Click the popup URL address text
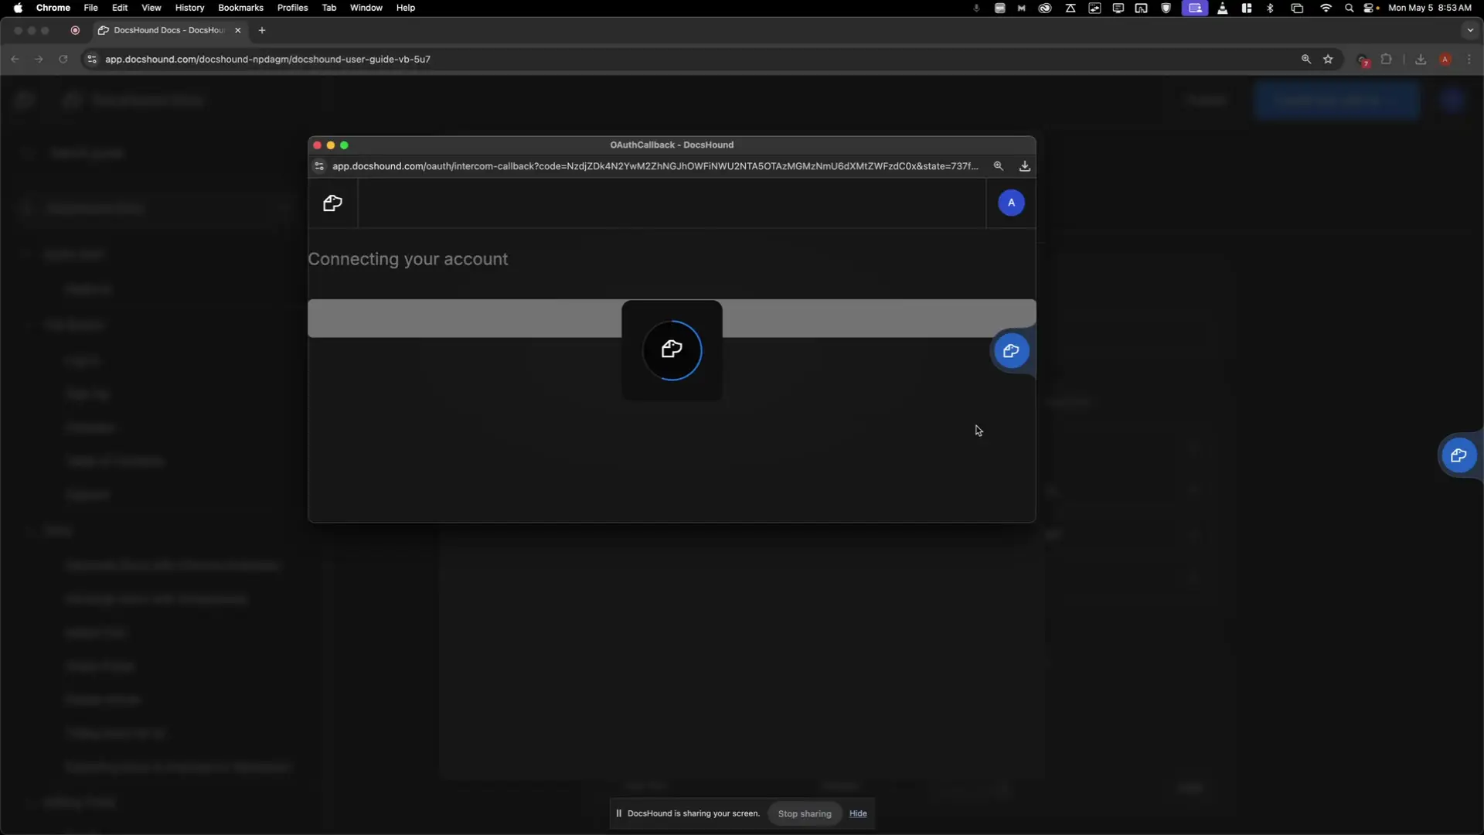This screenshot has height=835, width=1484. pyautogui.click(x=655, y=166)
